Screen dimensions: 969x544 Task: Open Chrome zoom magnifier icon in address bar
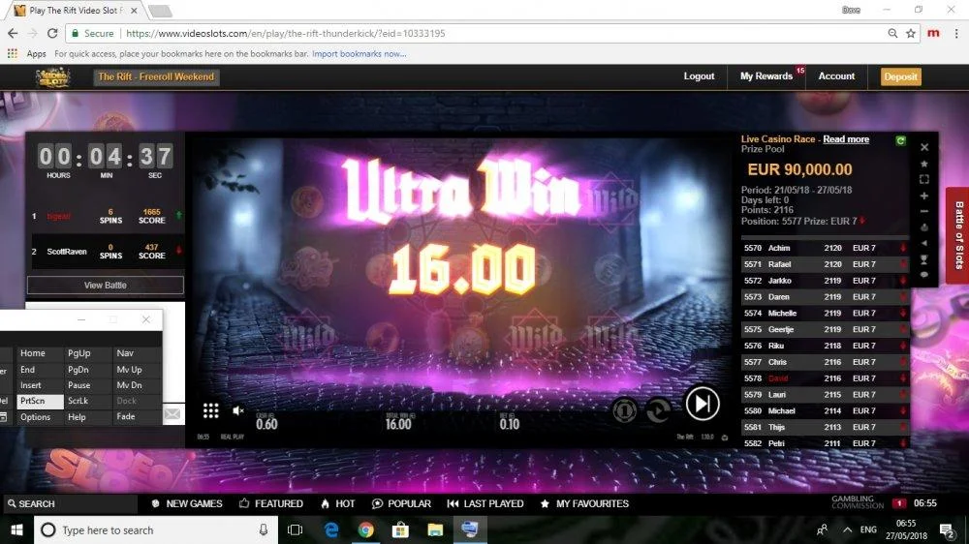(x=893, y=33)
